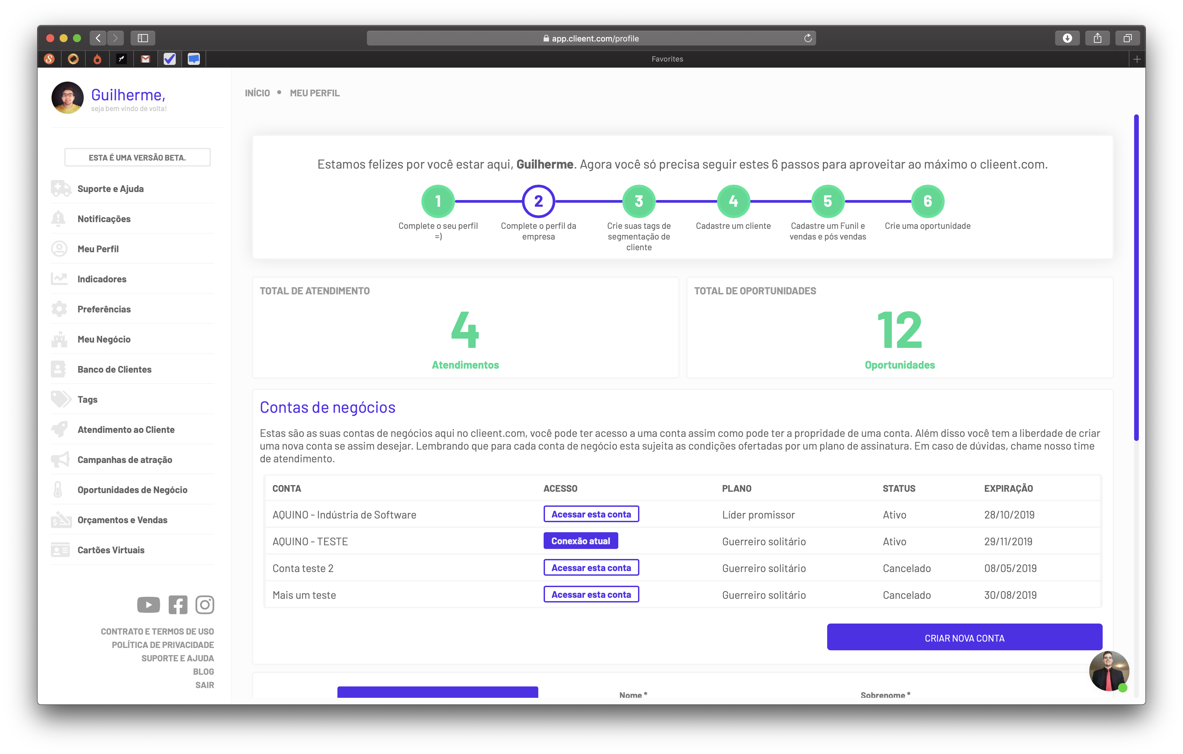Open the Facebook social icon

178,605
